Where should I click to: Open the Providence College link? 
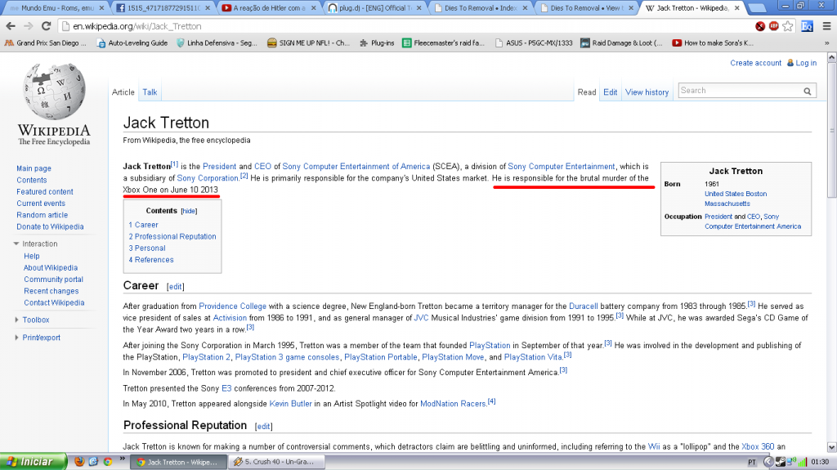232,306
